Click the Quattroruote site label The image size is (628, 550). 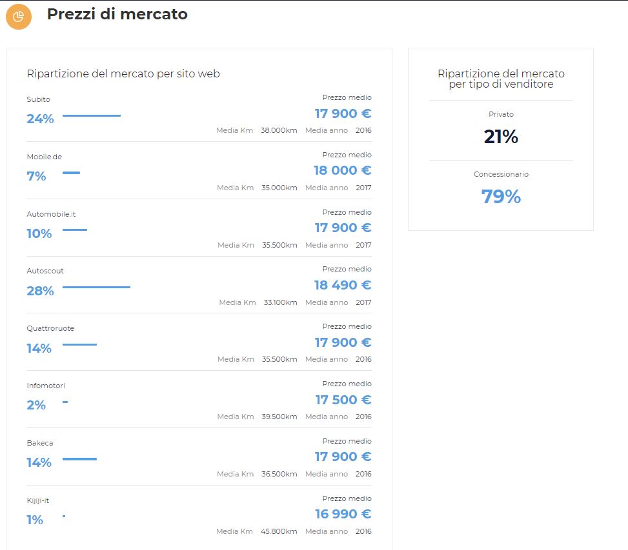(50, 328)
